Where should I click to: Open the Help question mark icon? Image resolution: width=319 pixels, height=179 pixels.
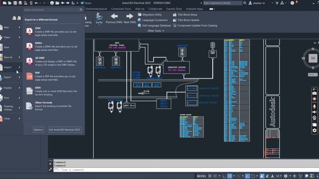(x=293, y=3)
